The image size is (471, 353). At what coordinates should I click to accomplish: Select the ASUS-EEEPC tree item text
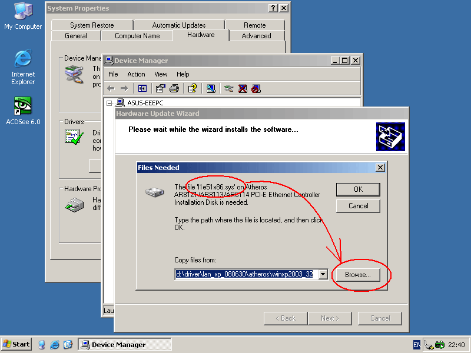145,103
